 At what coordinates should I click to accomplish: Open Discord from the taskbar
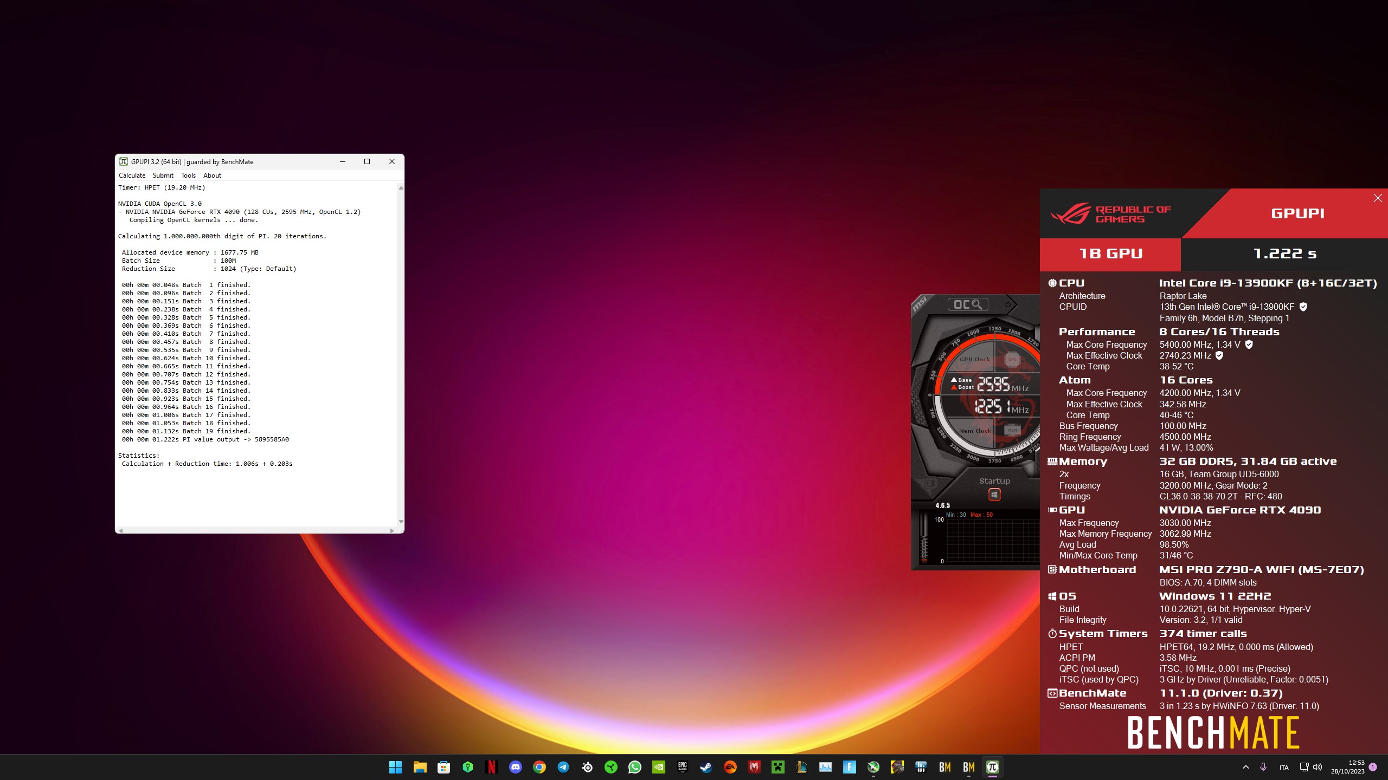tap(515, 767)
